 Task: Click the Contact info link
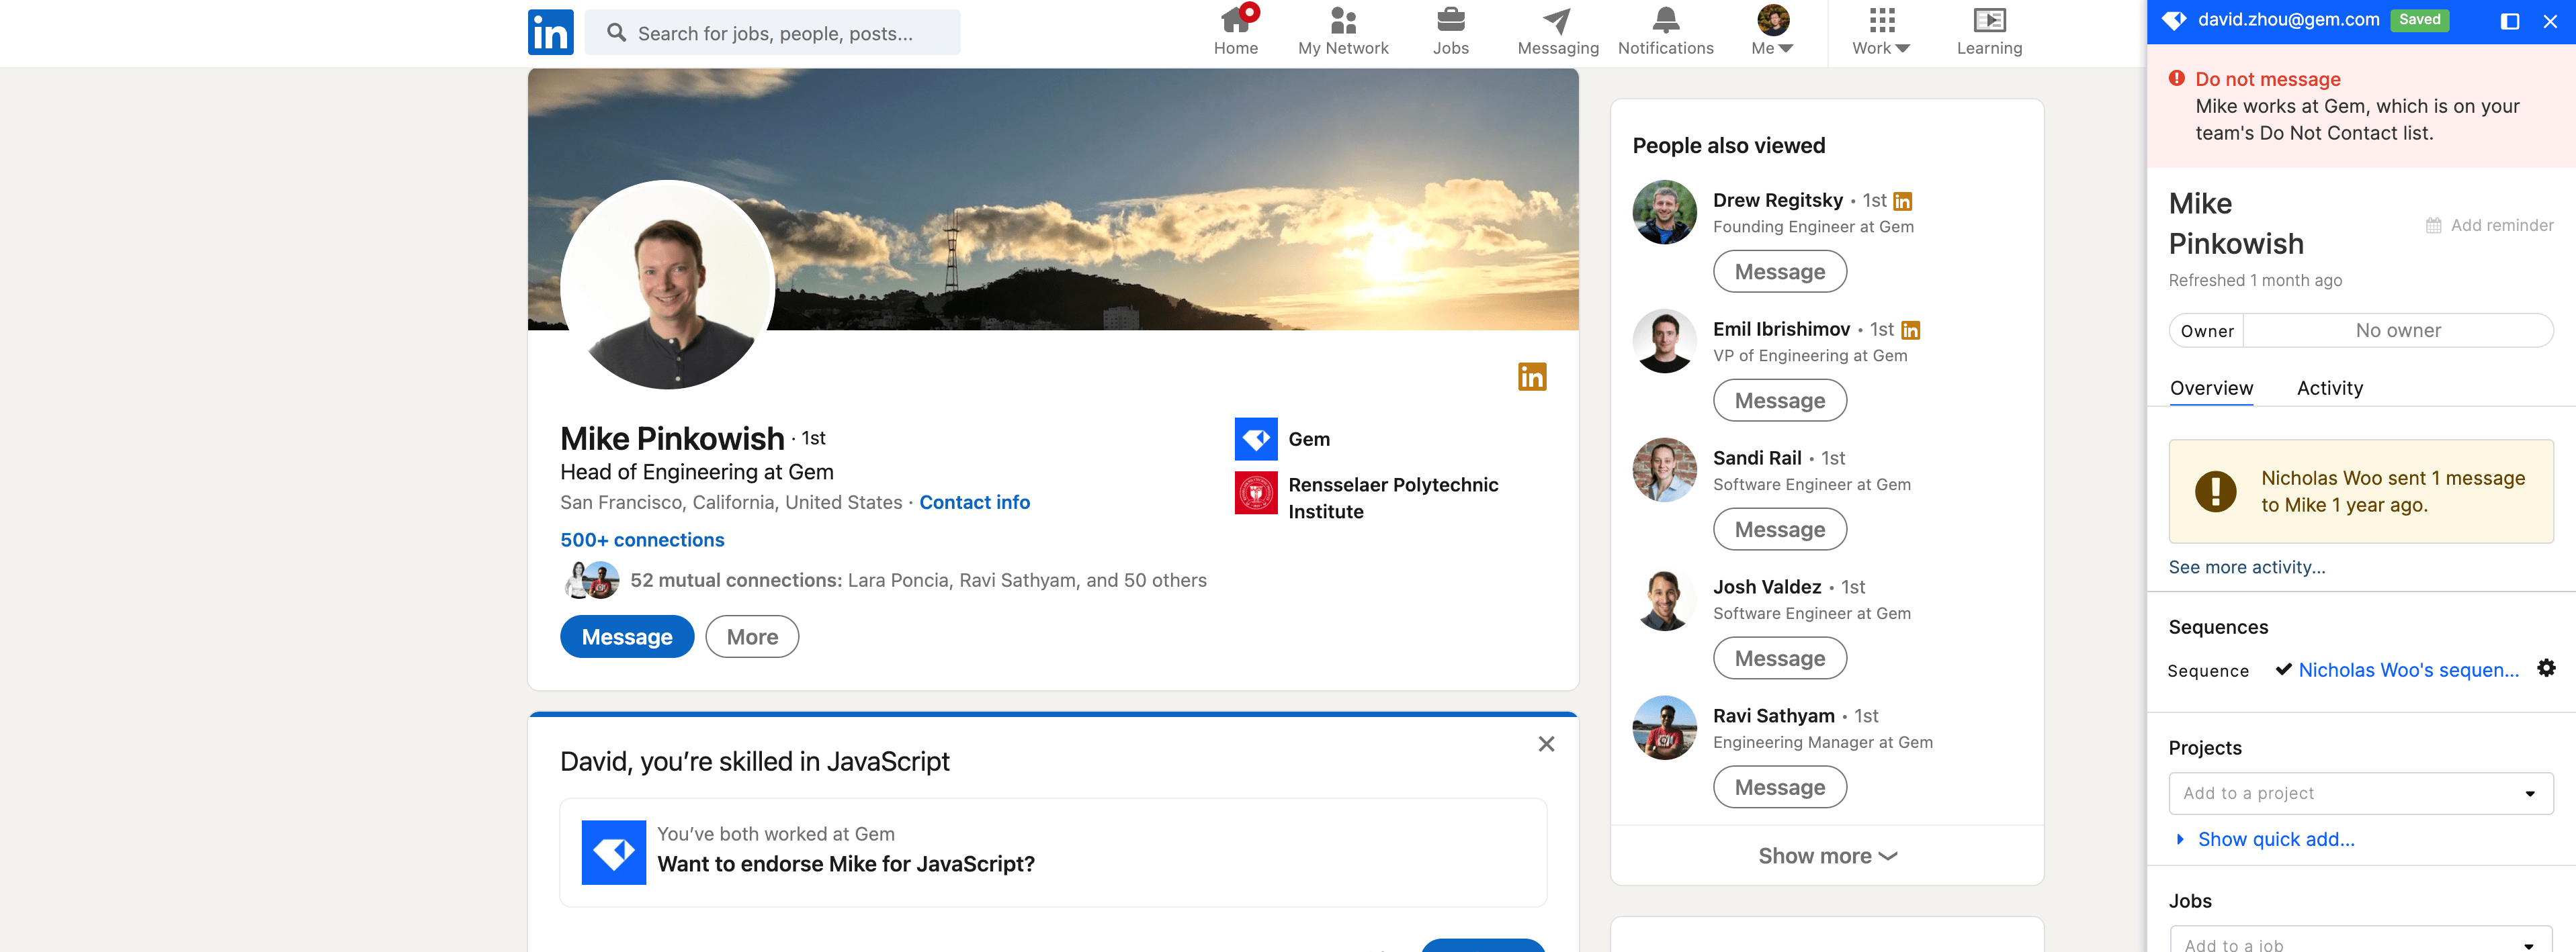click(974, 502)
